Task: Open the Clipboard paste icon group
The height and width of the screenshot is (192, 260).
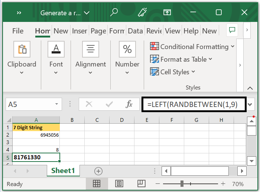Action: 22,49
